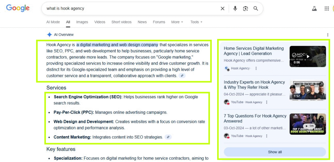Submit search with the magnifier icon
The image size is (334, 162).
click(256, 8)
